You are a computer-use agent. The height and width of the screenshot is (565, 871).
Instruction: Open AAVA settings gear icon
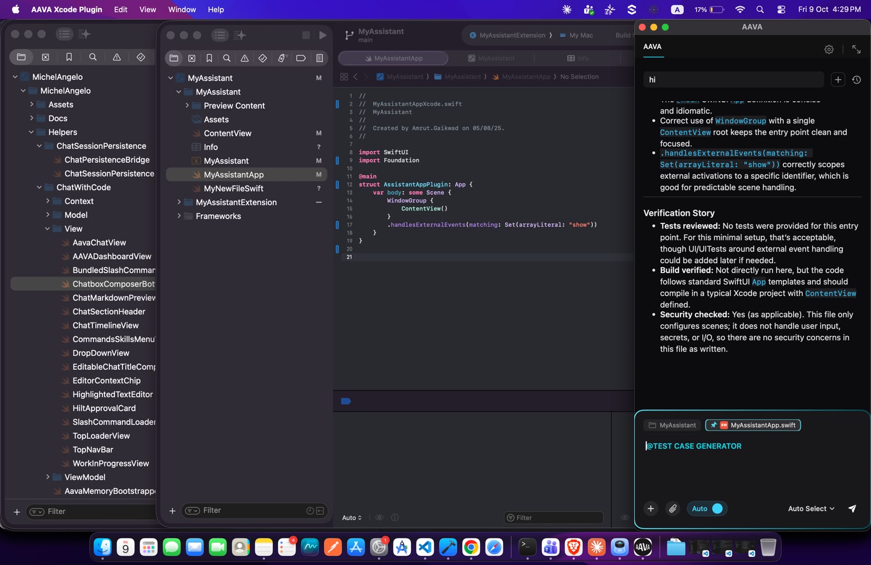(x=829, y=49)
